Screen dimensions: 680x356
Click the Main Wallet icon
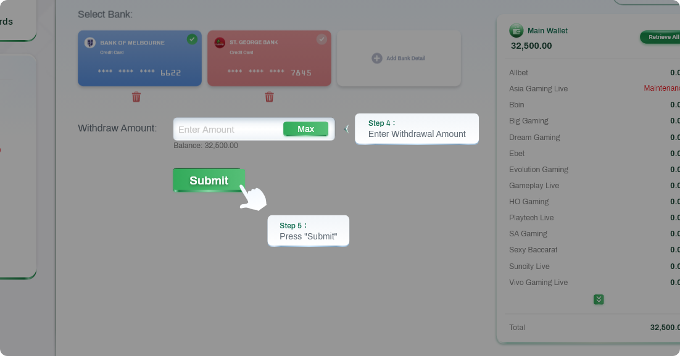click(x=516, y=31)
